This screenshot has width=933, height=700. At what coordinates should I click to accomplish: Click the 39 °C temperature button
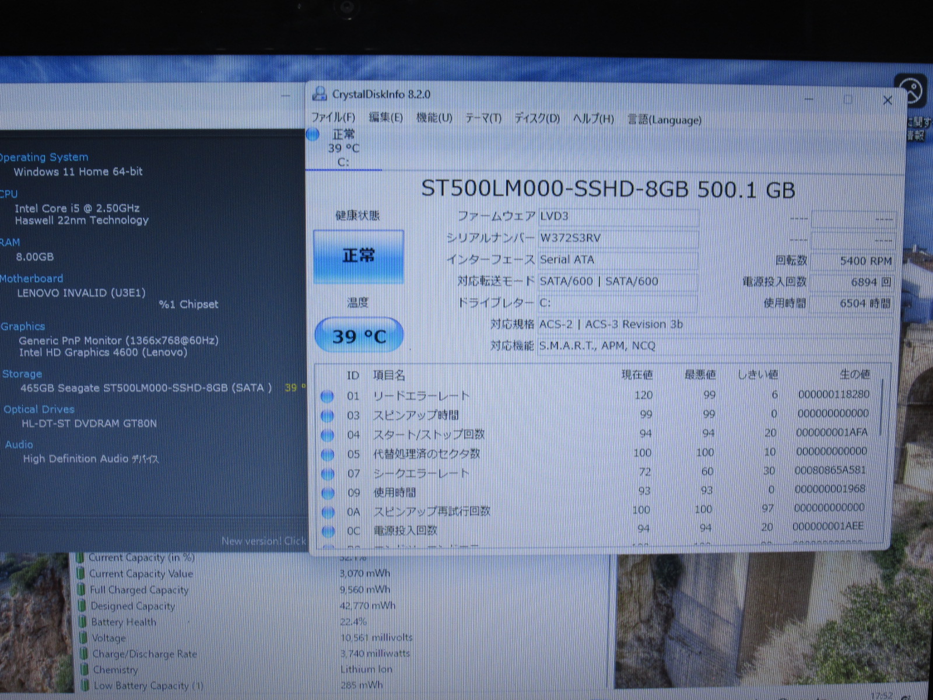pyautogui.click(x=359, y=336)
